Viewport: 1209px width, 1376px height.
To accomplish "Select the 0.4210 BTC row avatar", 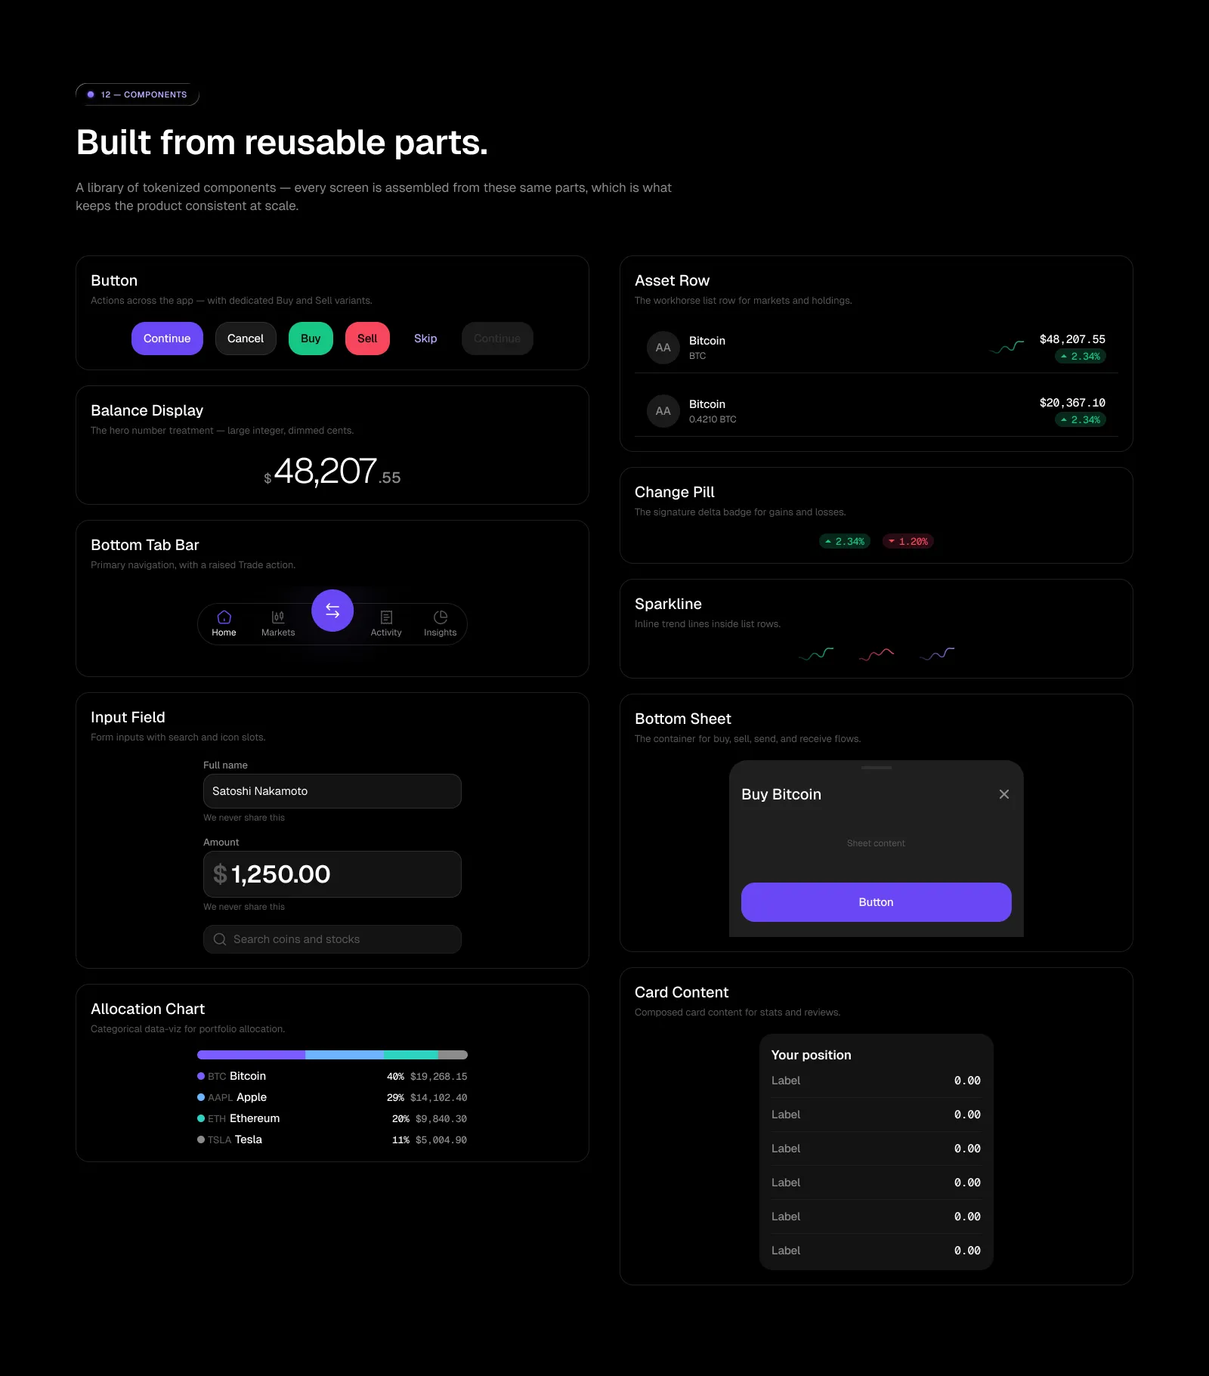I will pyautogui.click(x=663, y=411).
